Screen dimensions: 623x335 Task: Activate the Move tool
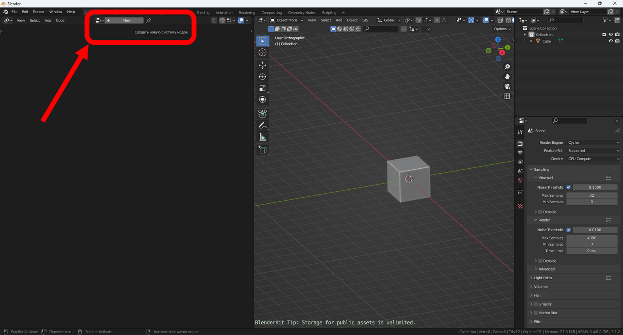262,65
